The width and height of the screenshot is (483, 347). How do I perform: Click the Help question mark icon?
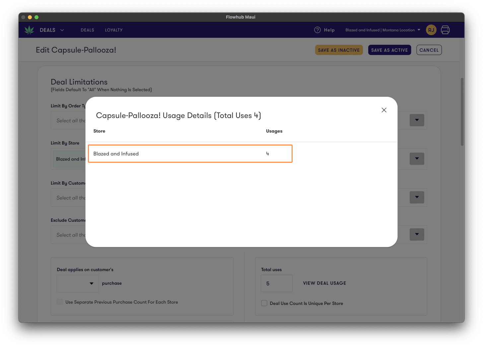point(317,30)
